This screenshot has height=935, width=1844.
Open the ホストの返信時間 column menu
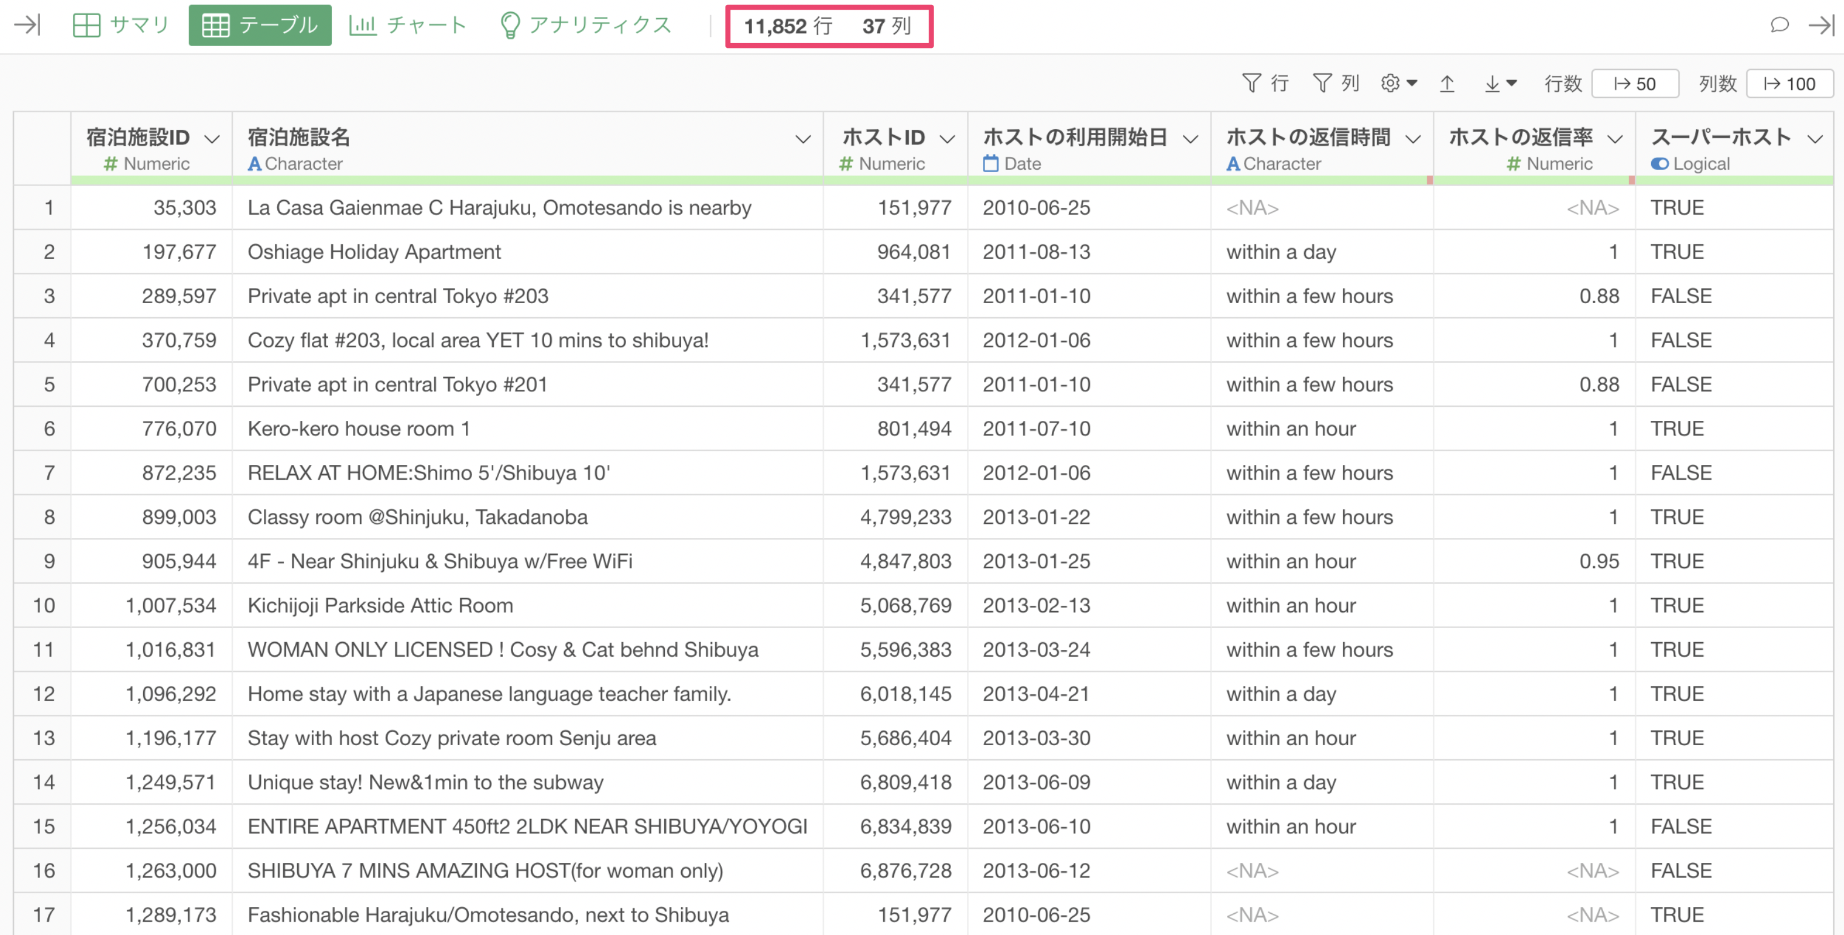tap(1413, 139)
